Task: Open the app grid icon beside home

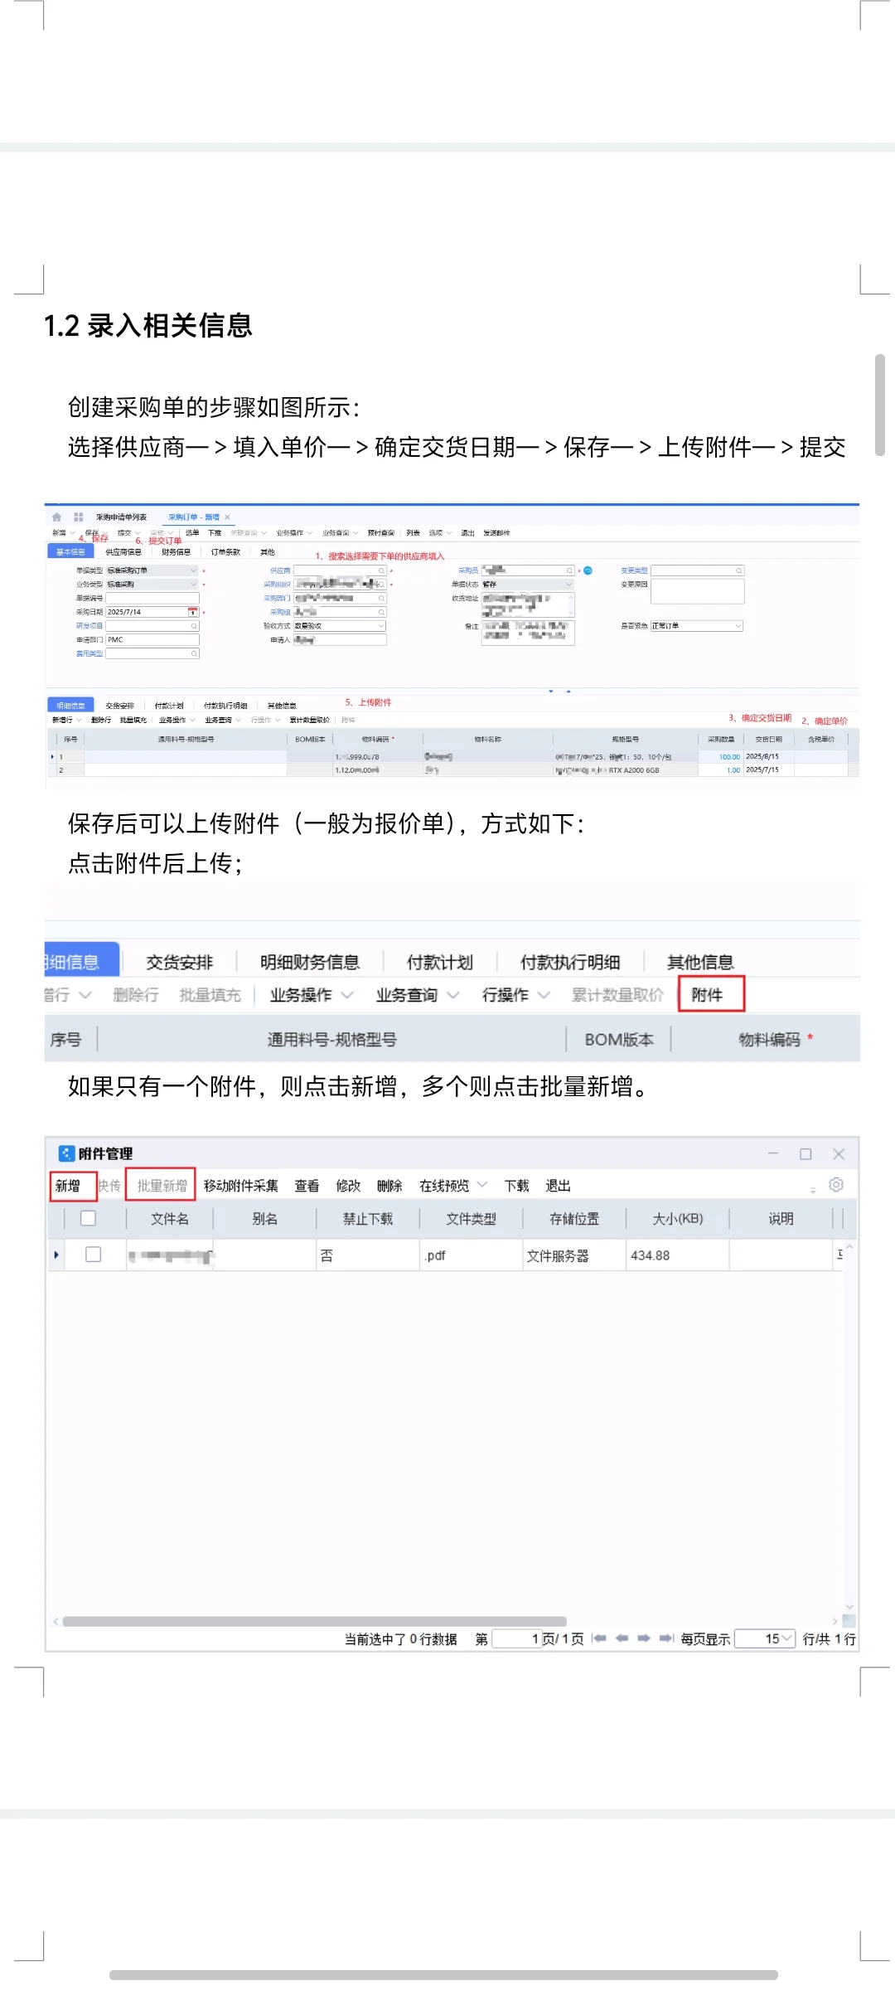Action: point(79,517)
